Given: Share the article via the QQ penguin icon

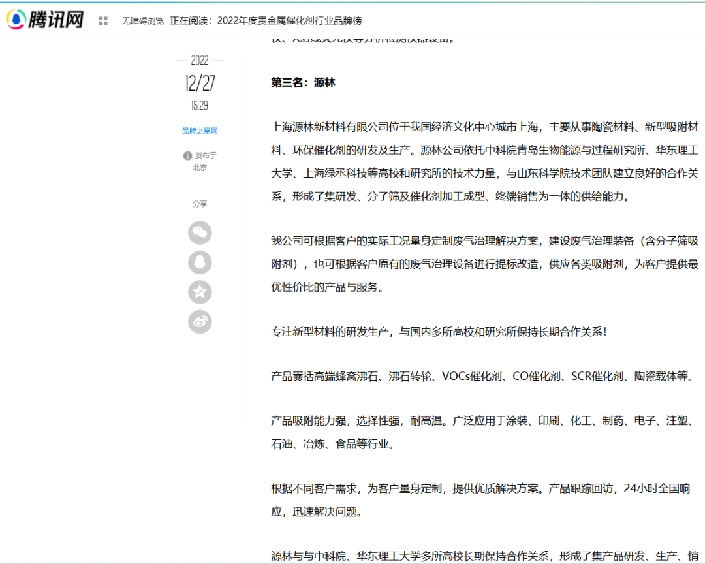Looking at the screenshot, I should pos(200,262).
